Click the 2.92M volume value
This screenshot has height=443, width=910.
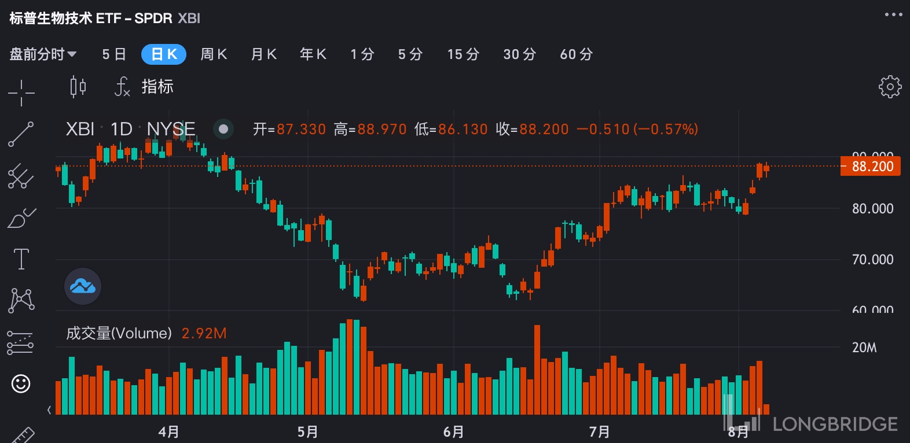pos(204,333)
